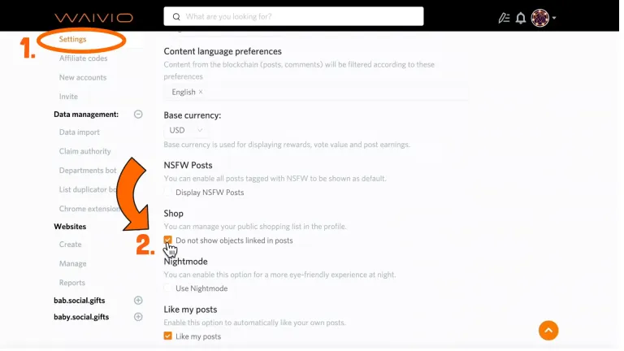Select Data import in sidebar
The width and height of the screenshot is (624, 351).
pos(79,132)
